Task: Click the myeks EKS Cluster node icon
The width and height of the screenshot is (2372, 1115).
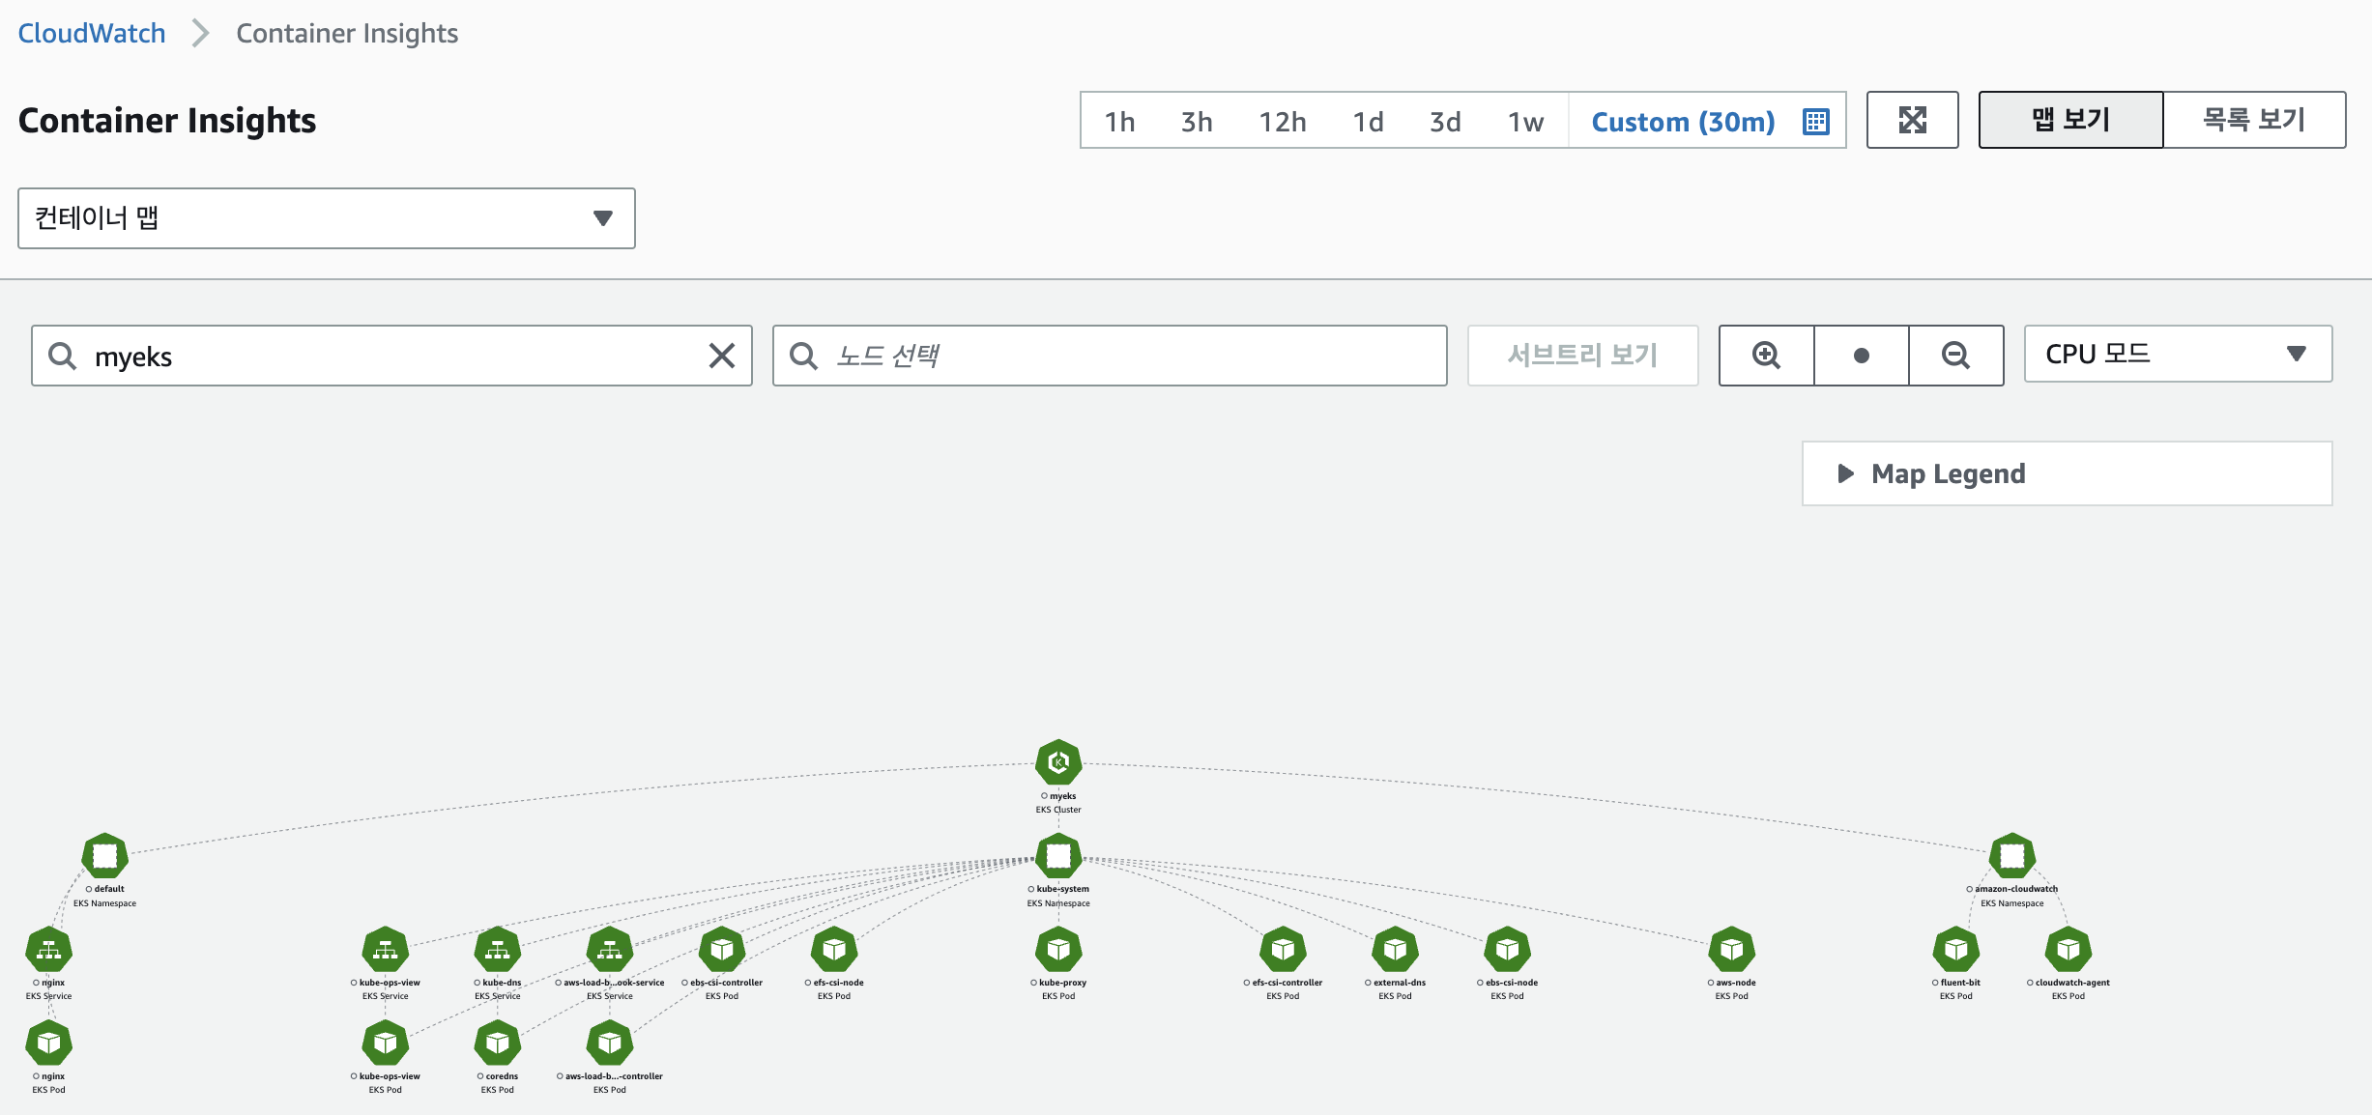Action: coord(1058,762)
